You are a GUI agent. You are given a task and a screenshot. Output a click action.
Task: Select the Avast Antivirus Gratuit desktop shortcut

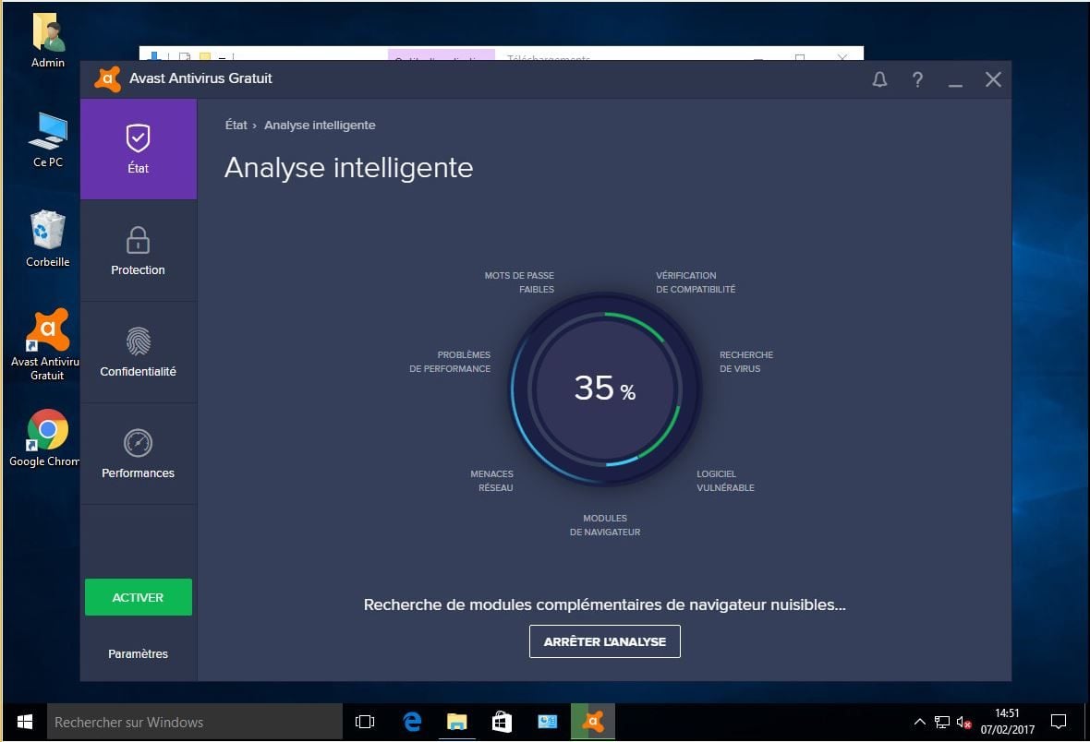(46, 344)
